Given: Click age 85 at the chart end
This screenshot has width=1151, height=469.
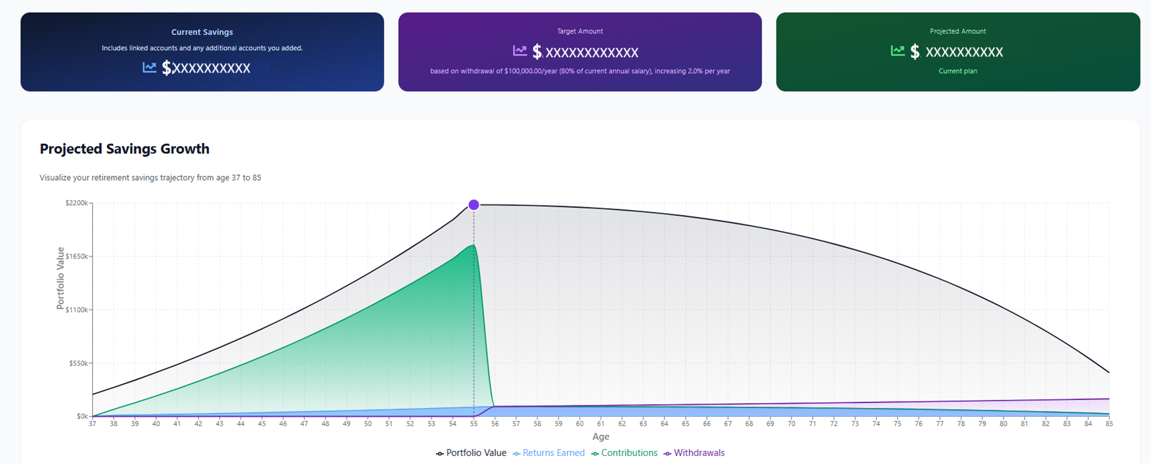Looking at the screenshot, I should coord(1109,424).
